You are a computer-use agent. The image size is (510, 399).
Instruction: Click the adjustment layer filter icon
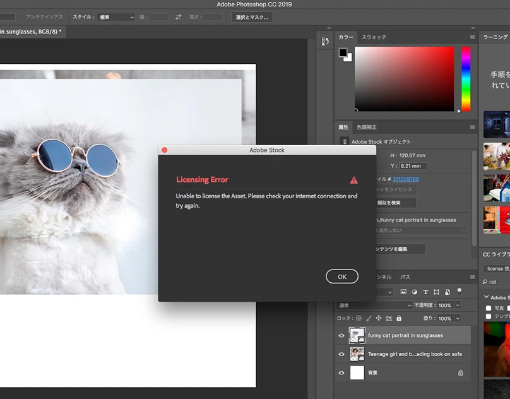pos(415,292)
